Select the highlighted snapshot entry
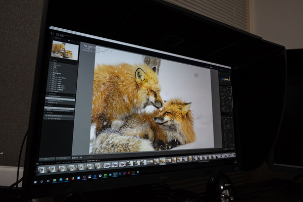The height and width of the screenshot is (202, 303). [60, 99]
